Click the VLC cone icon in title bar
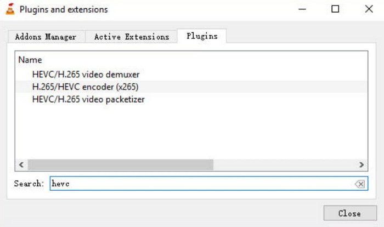 click(x=10, y=9)
